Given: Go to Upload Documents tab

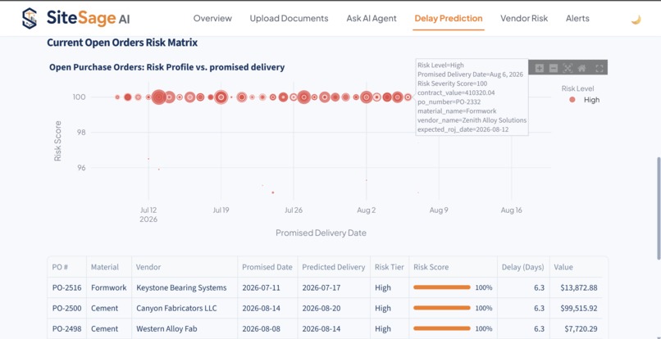Looking at the screenshot, I should [289, 18].
